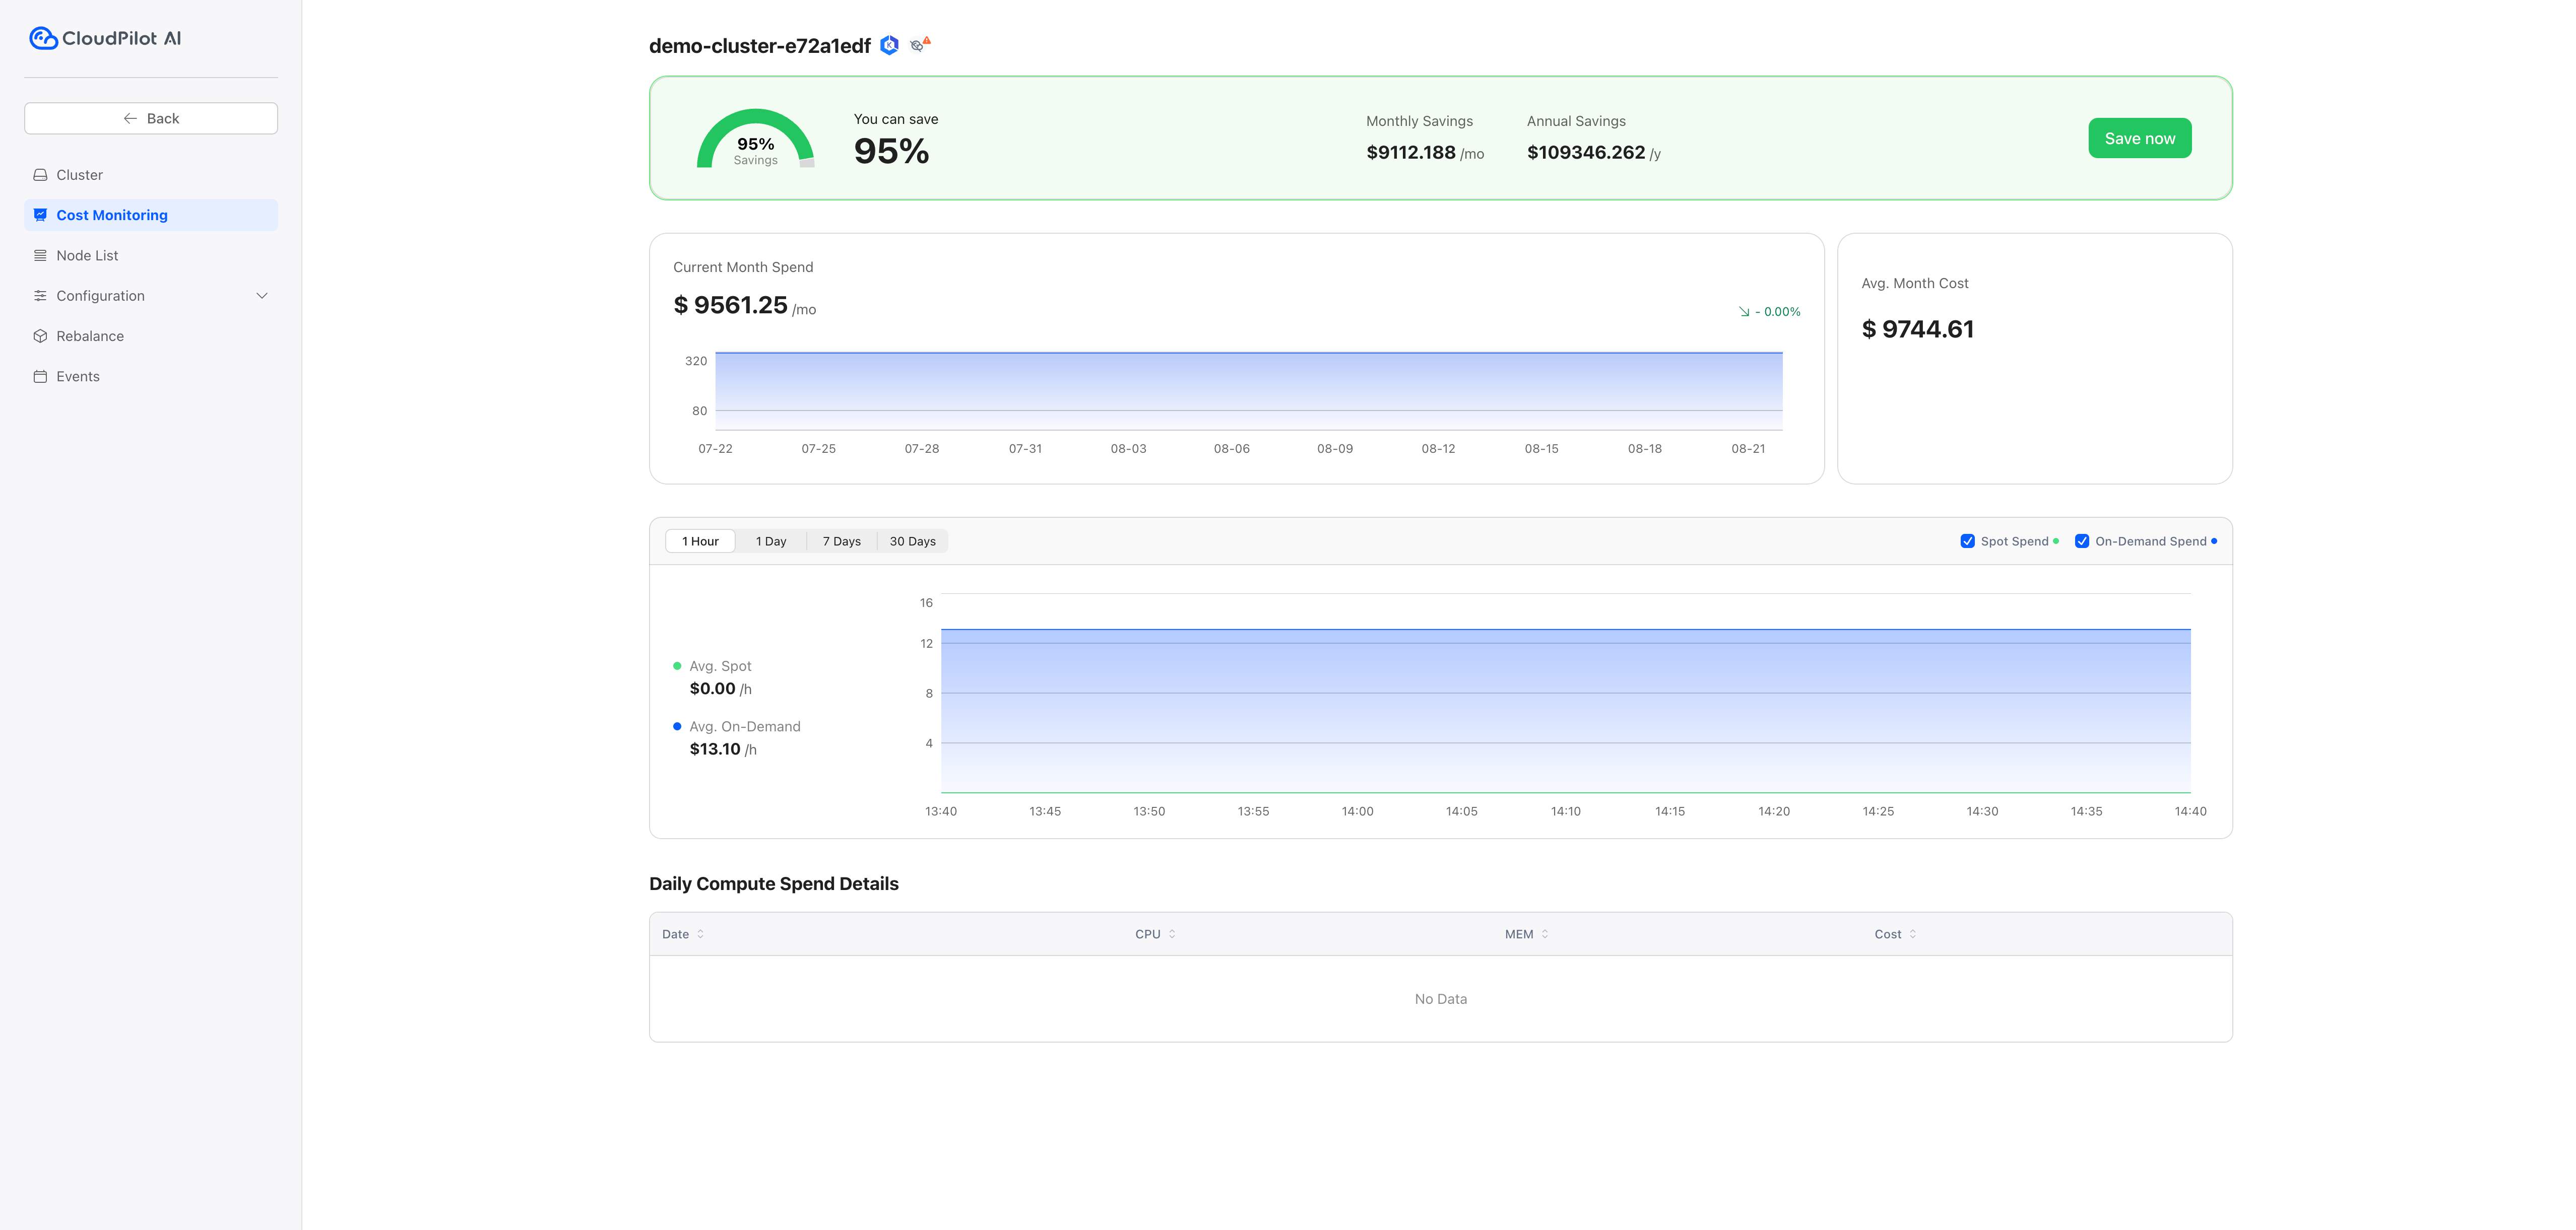Open Node List via its list icon

pyautogui.click(x=40, y=255)
